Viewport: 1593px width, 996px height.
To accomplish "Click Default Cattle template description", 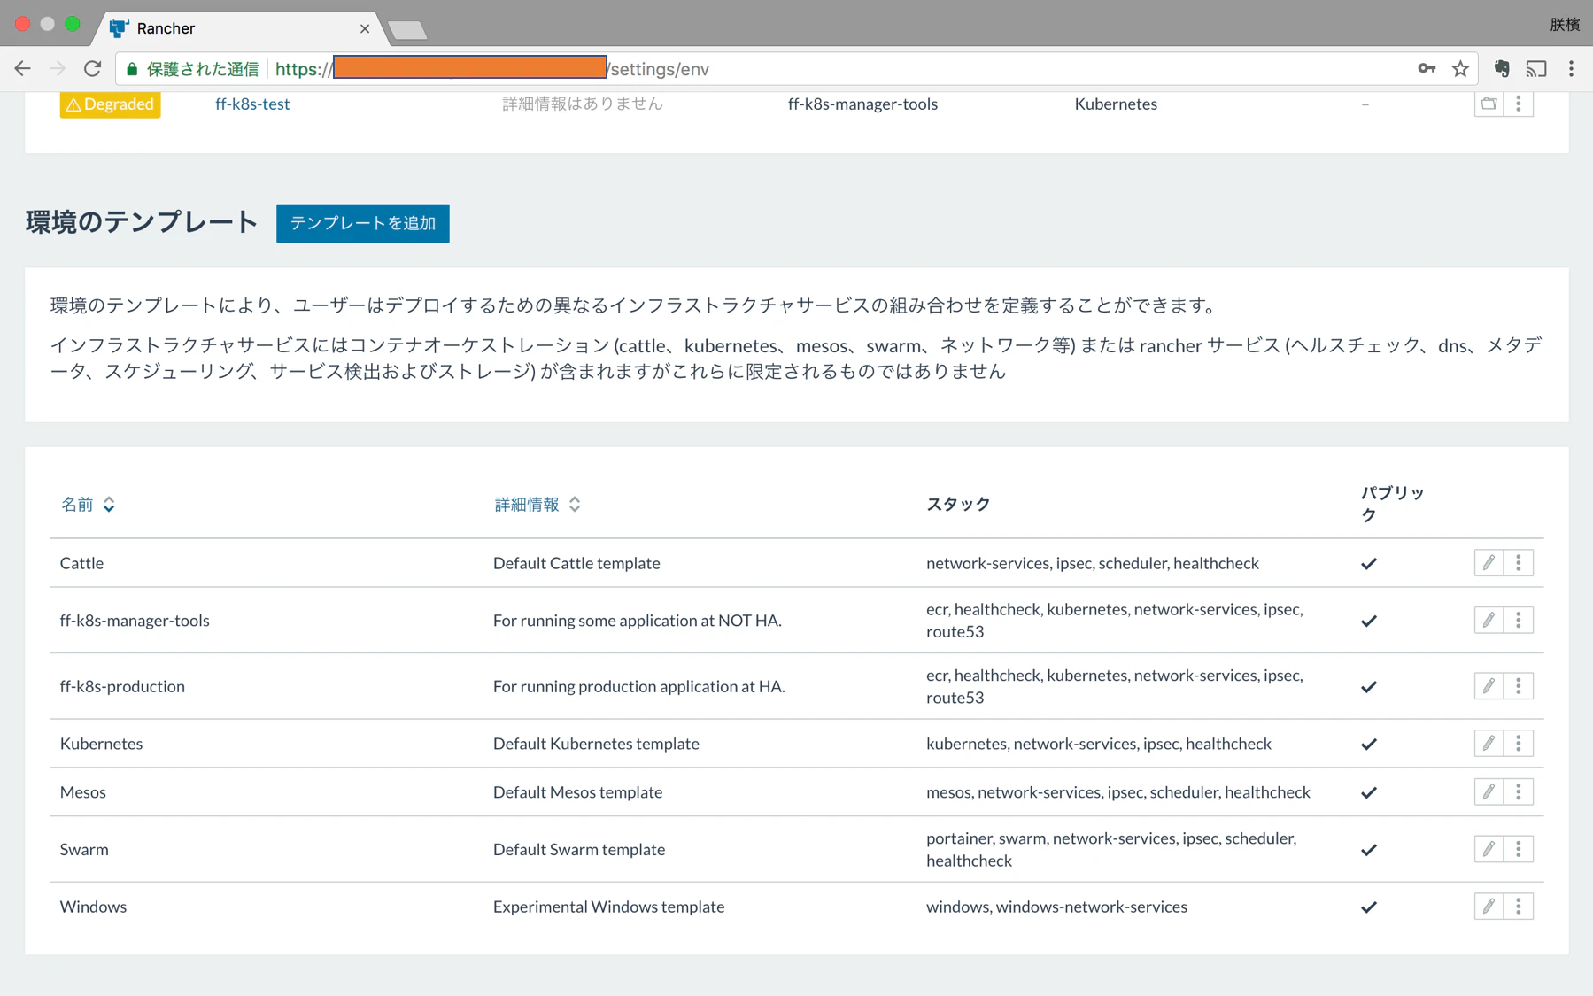I will (576, 563).
